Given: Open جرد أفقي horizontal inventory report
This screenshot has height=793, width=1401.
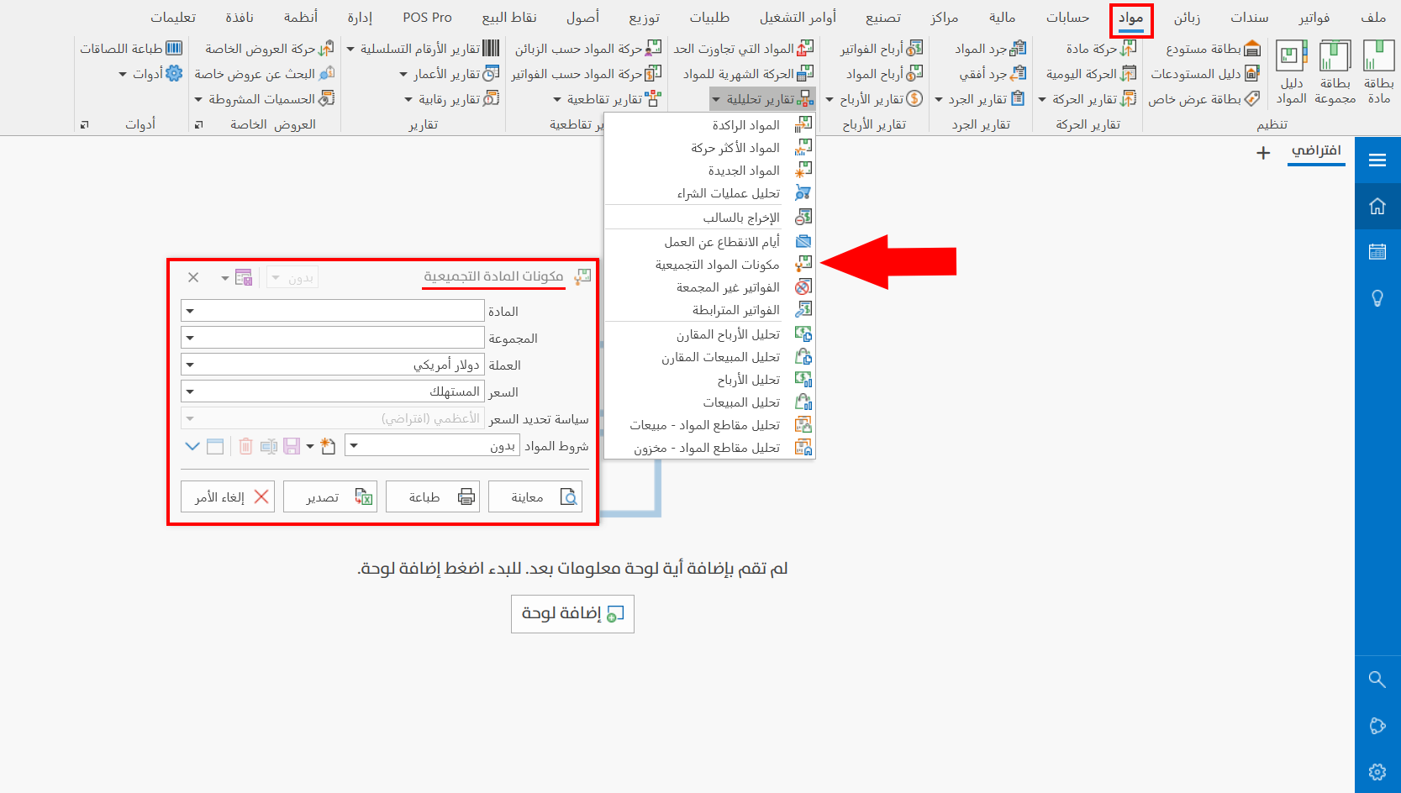Looking at the screenshot, I should [993, 74].
